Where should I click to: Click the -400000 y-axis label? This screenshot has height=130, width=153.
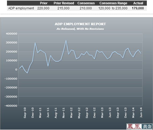(x=11, y=106)
